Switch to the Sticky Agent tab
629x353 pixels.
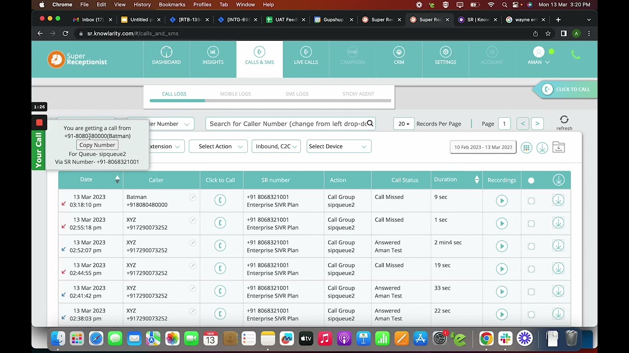tap(358, 94)
